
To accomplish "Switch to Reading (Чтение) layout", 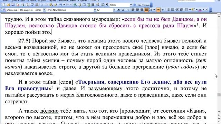I will pyautogui.click(x=144, y=5).
